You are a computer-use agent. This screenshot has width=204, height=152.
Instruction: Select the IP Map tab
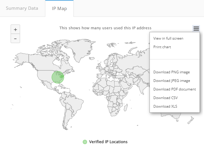pyautogui.click(x=59, y=9)
